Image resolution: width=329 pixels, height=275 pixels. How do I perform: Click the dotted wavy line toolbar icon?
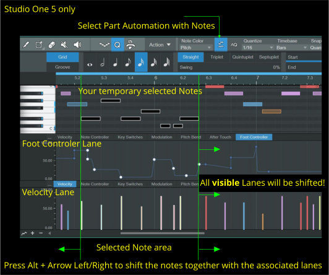tap(105, 45)
